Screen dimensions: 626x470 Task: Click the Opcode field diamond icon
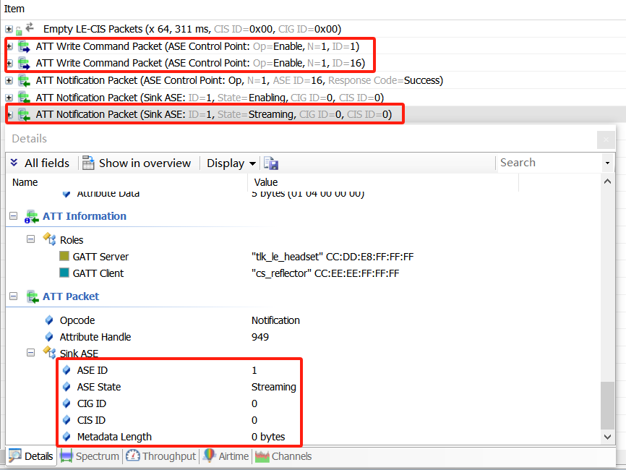point(49,320)
